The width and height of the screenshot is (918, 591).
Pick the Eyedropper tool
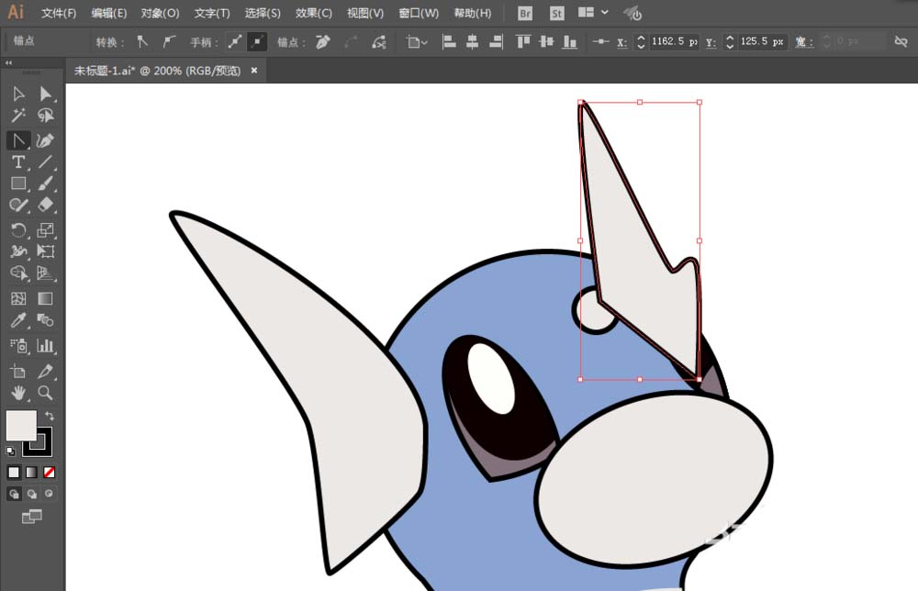pos(18,320)
